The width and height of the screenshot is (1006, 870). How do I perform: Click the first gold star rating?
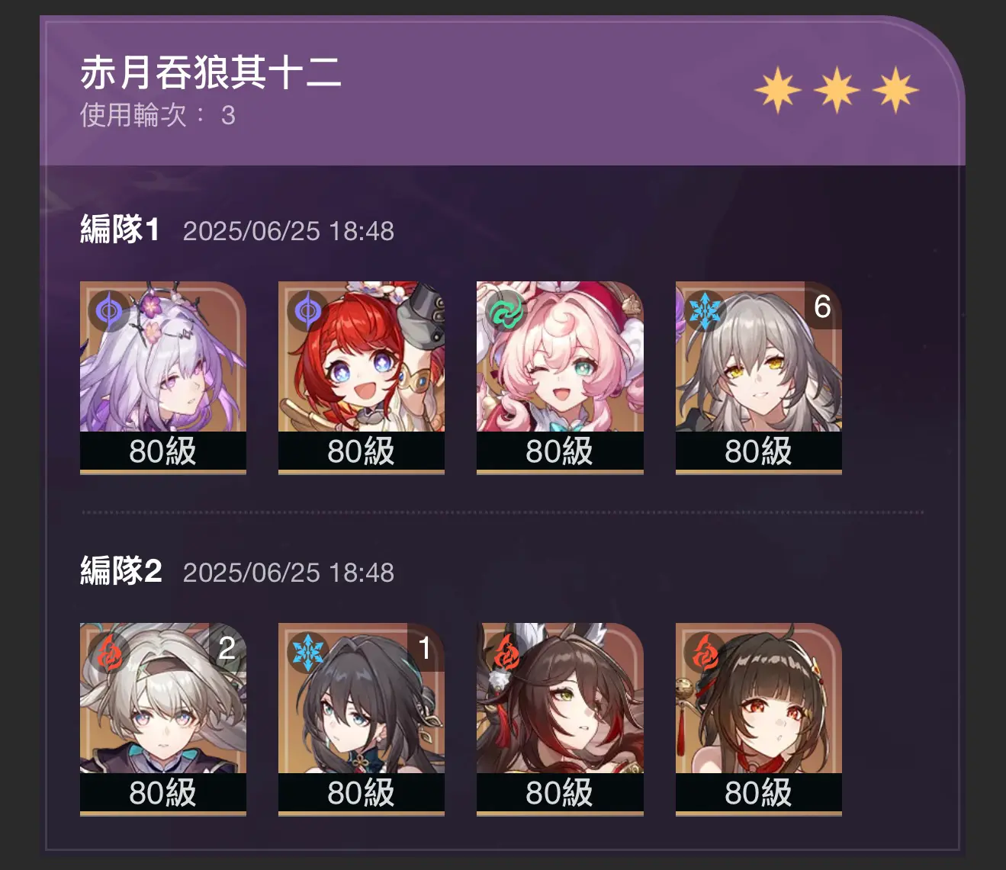pos(778,90)
